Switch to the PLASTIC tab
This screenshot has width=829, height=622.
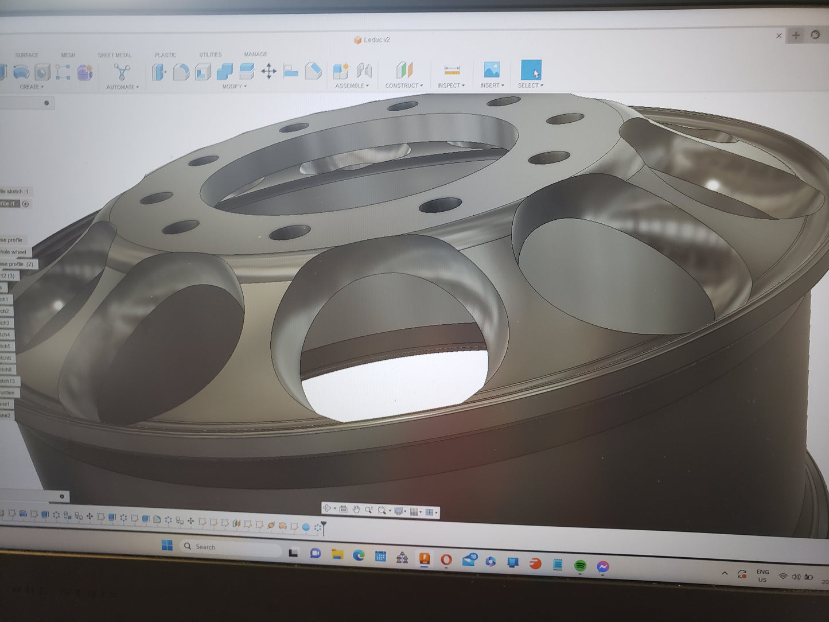point(165,55)
